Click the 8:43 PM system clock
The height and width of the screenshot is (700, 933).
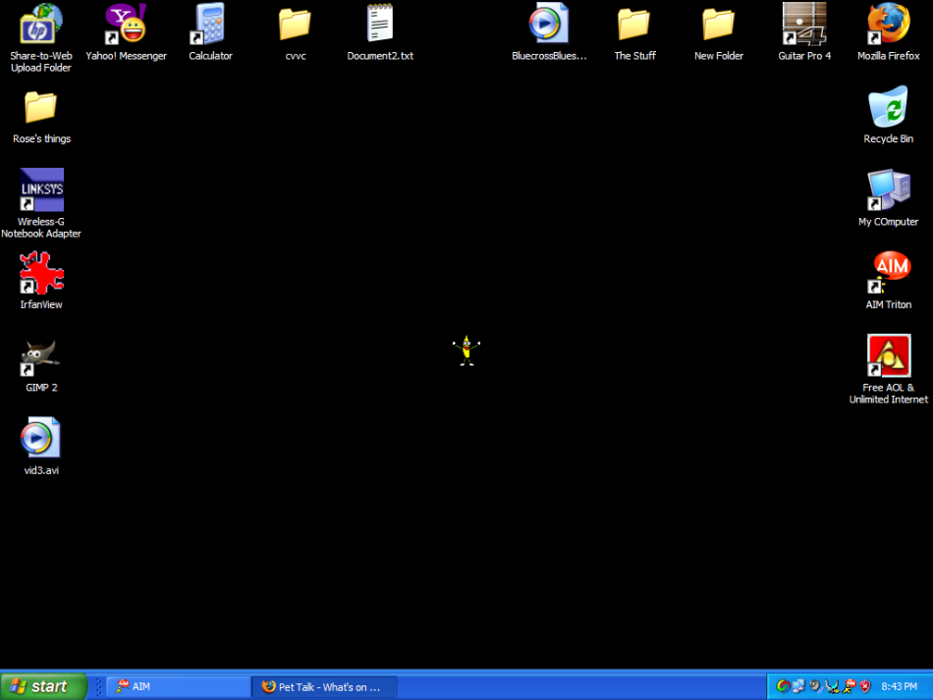pyautogui.click(x=899, y=686)
